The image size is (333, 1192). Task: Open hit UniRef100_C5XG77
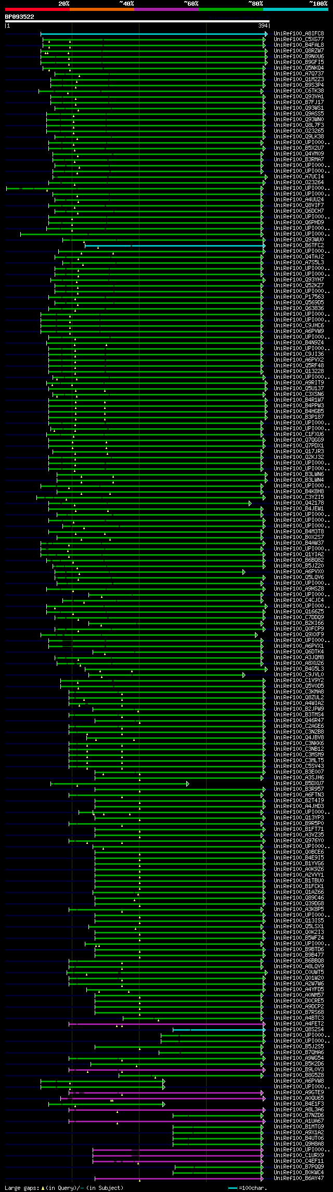pos(299,40)
